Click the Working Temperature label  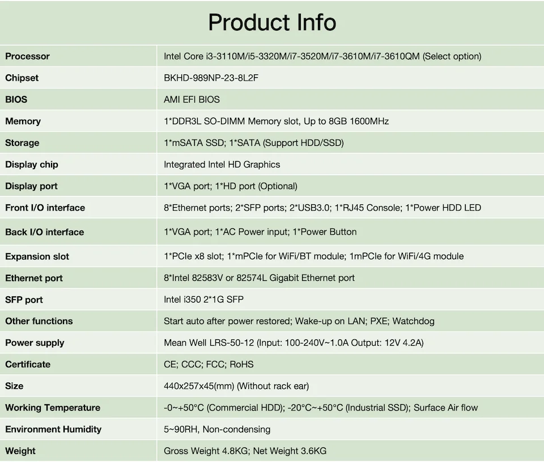click(x=53, y=408)
